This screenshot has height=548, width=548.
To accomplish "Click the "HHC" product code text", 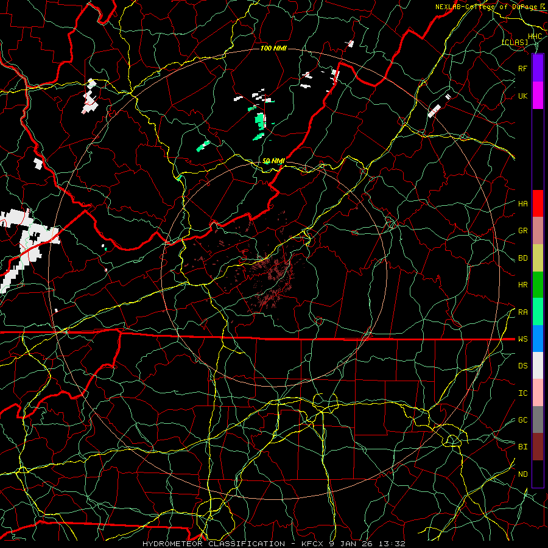I will pyautogui.click(x=535, y=37).
